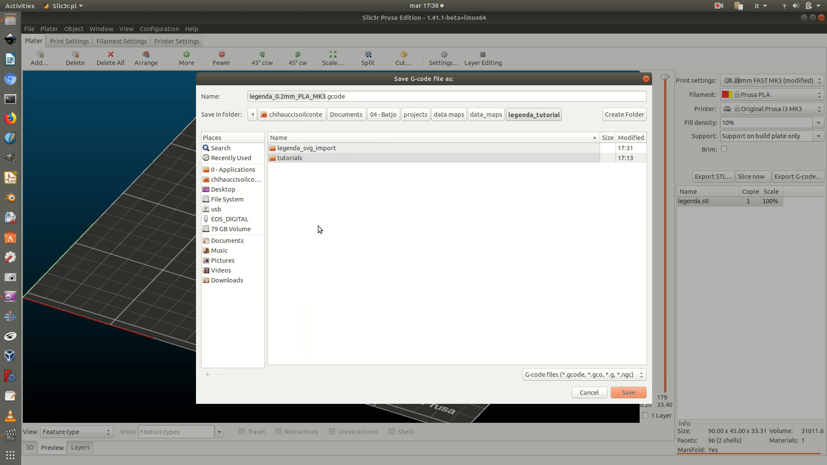Select Search in Places sidebar

tap(233, 148)
